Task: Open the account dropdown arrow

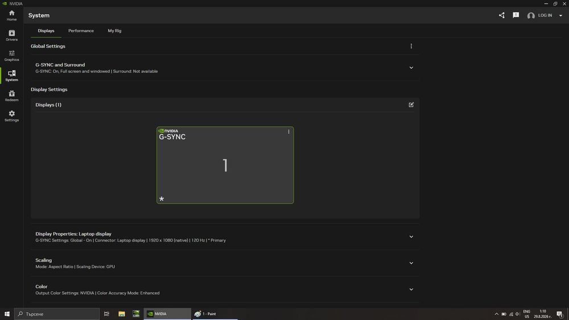Action: (560, 15)
